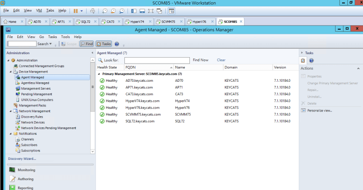Toggle the Tasks pane button in the toolbar

coord(104,44)
